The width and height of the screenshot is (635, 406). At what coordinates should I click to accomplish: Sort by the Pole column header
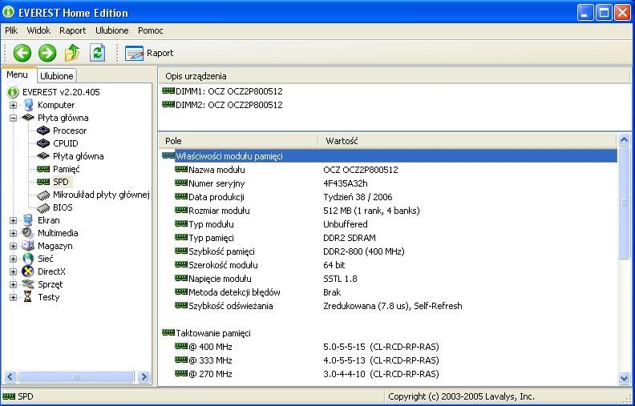click(239, 141)
